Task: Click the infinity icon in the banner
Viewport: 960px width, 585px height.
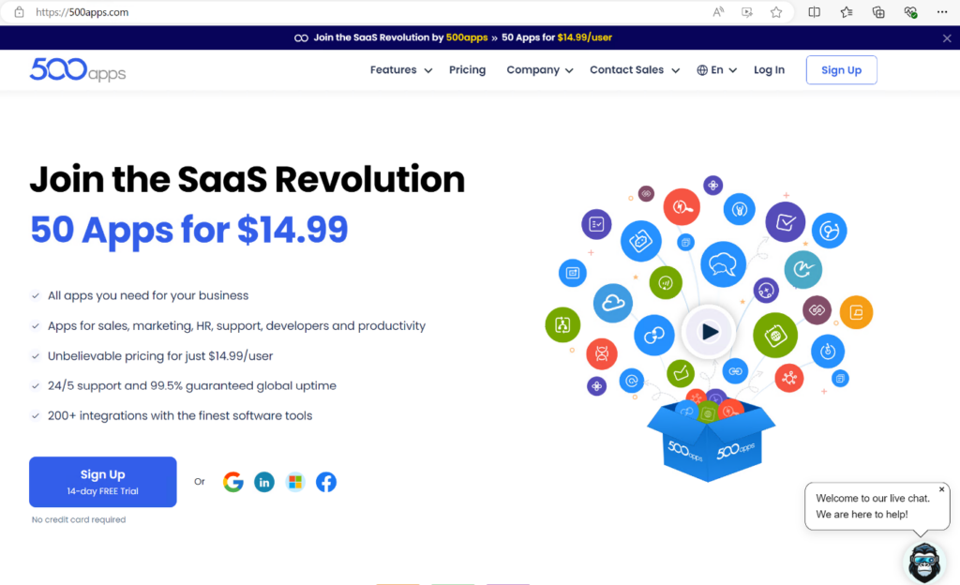Action: coord(301,37)
